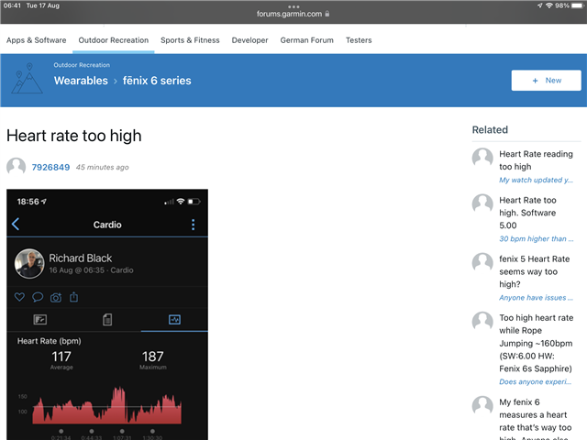Click the 'Anyone have issues ...' excerpt
This screenshot has width=587, height=440.
pyautogui.click(x=536, y=297)
